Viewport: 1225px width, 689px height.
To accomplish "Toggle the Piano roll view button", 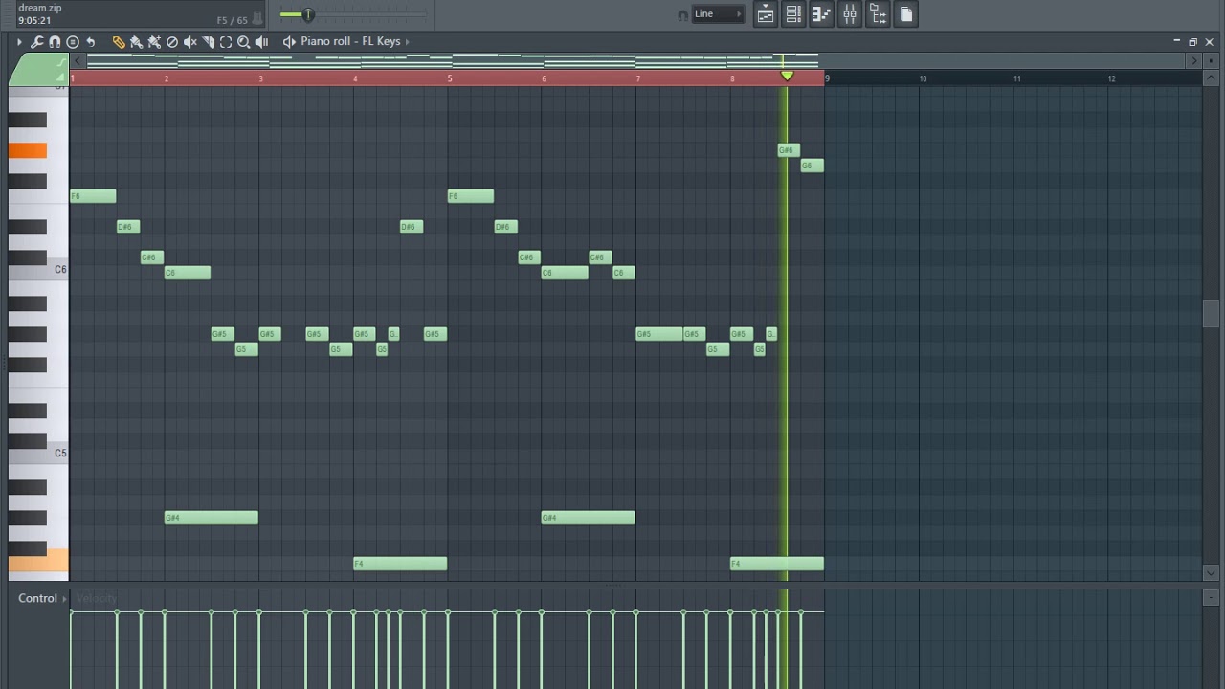I will 821,14.
